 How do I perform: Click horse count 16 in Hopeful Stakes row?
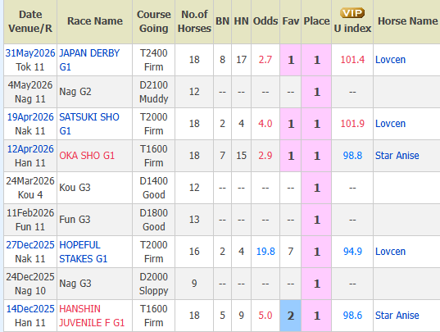click(x=194, y=252)
